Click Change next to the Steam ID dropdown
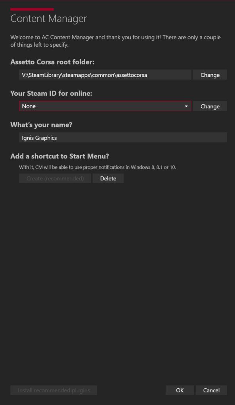235x405 pixels. pos(210,106)
